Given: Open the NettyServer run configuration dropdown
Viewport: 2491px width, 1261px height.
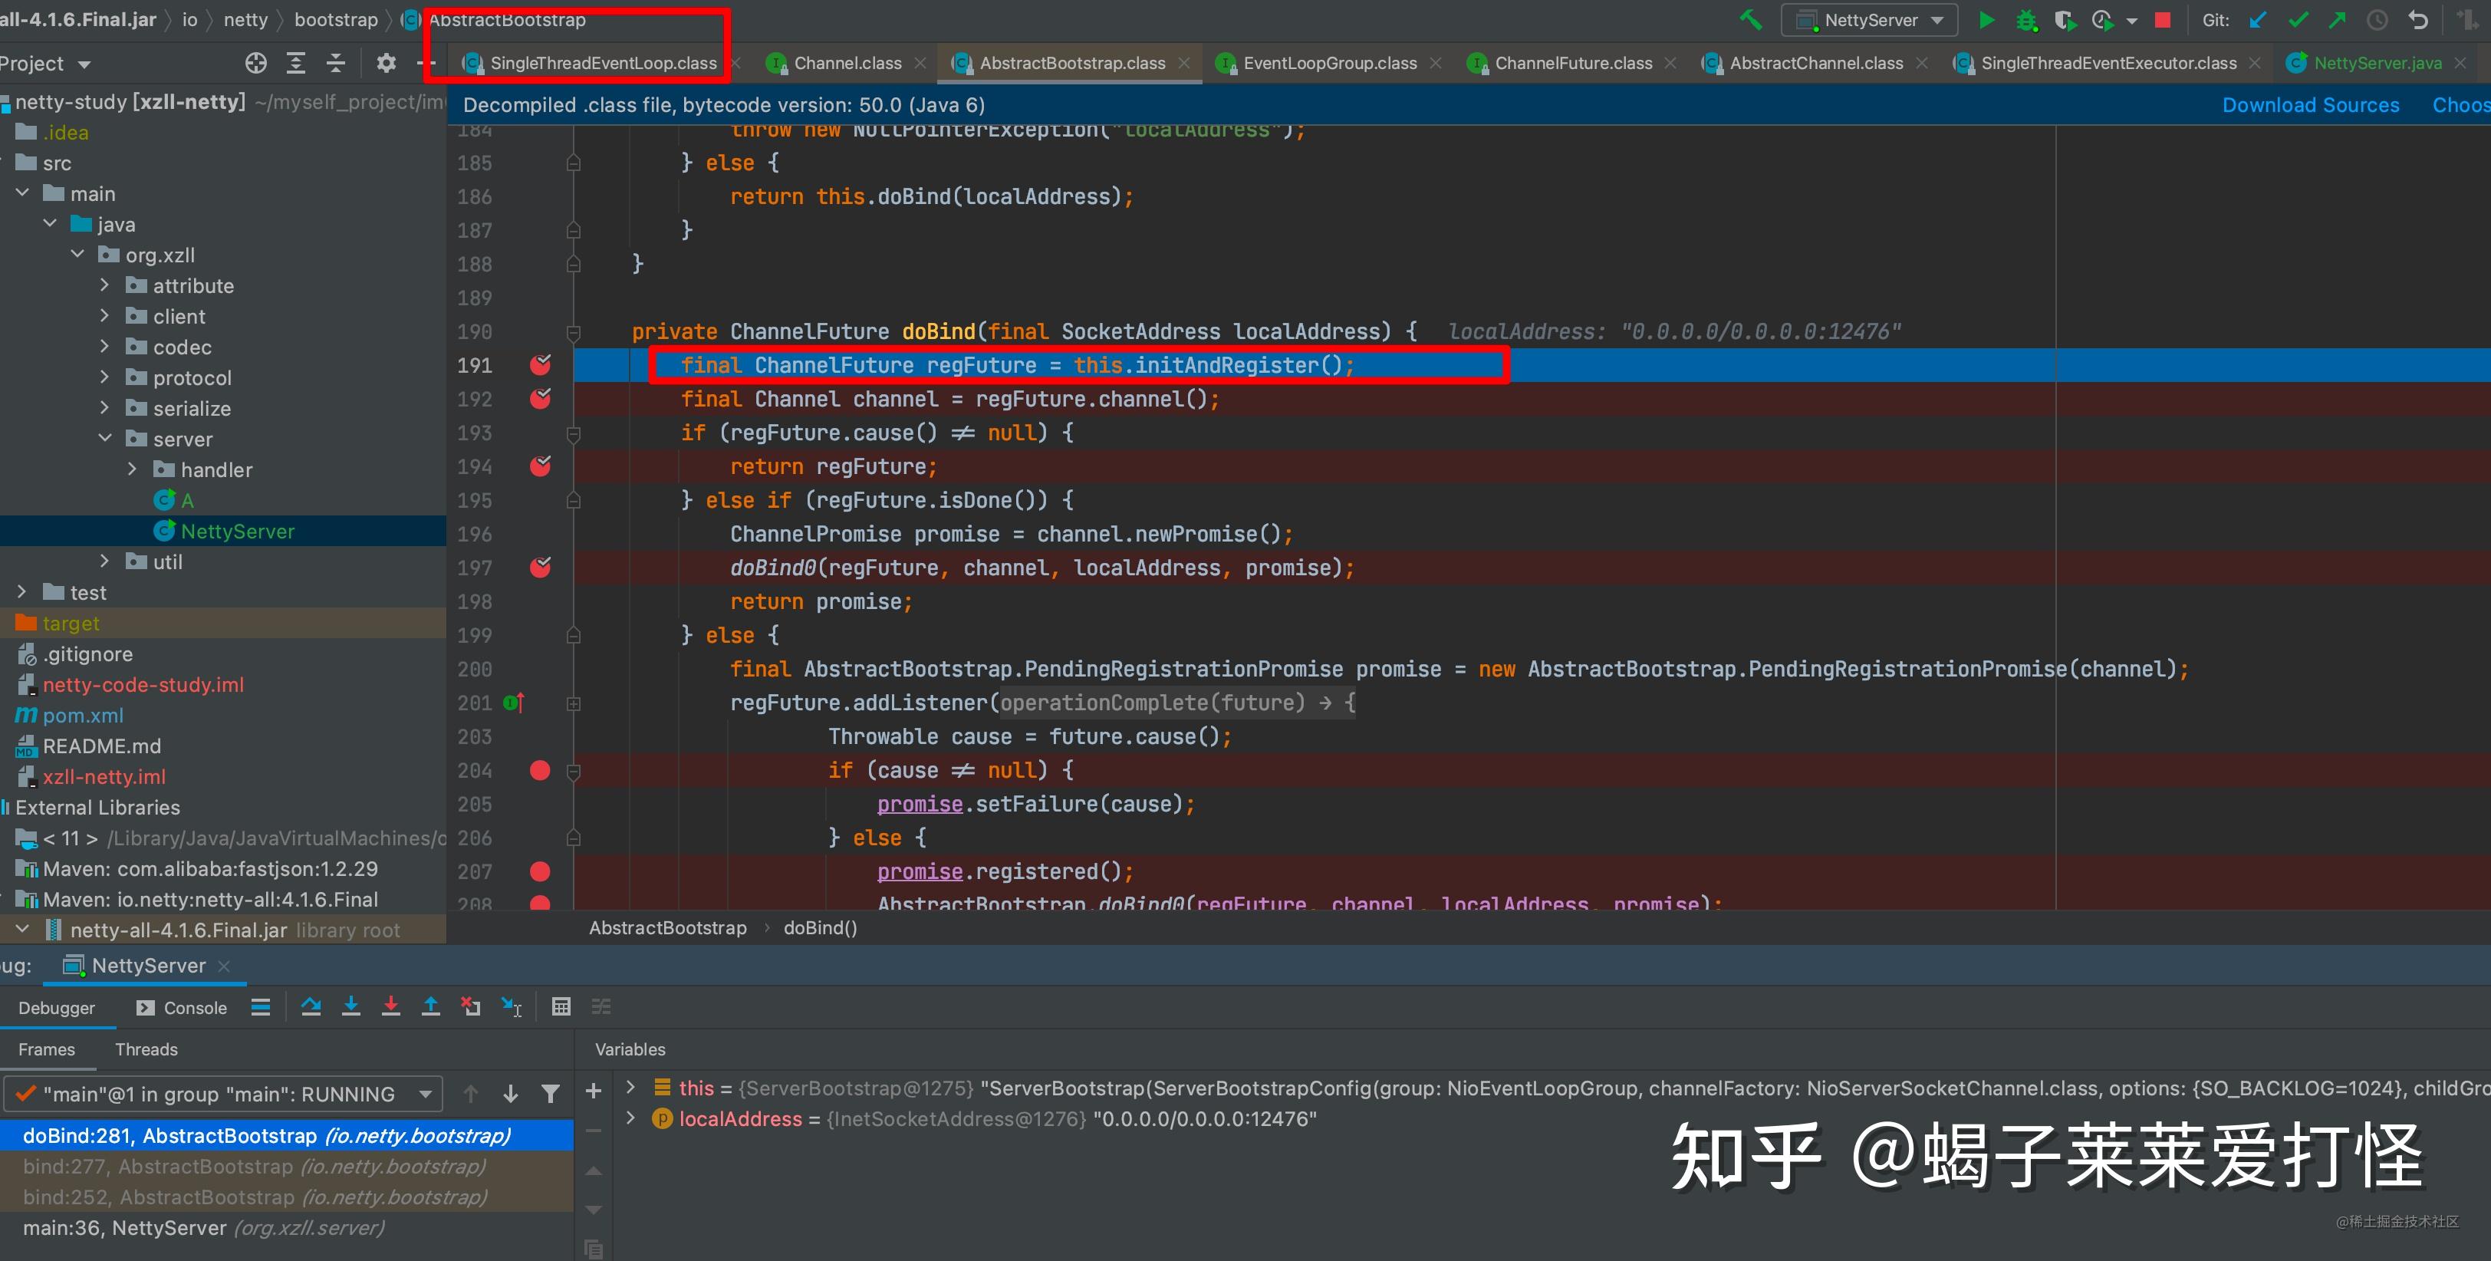Looking at the screenshot, I should pyautogui.click(x=1937, y=19).
